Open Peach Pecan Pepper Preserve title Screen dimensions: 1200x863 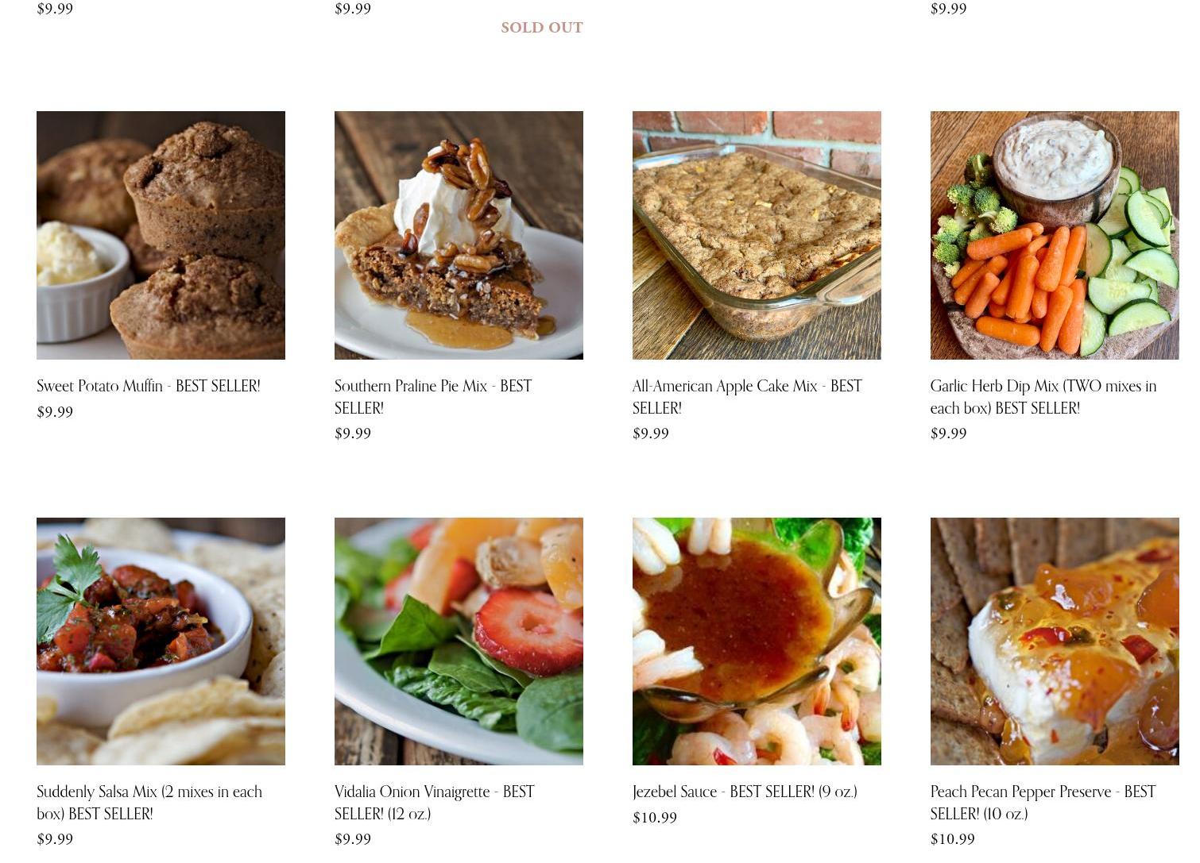pyautogui.click(x=1043, y=803)
